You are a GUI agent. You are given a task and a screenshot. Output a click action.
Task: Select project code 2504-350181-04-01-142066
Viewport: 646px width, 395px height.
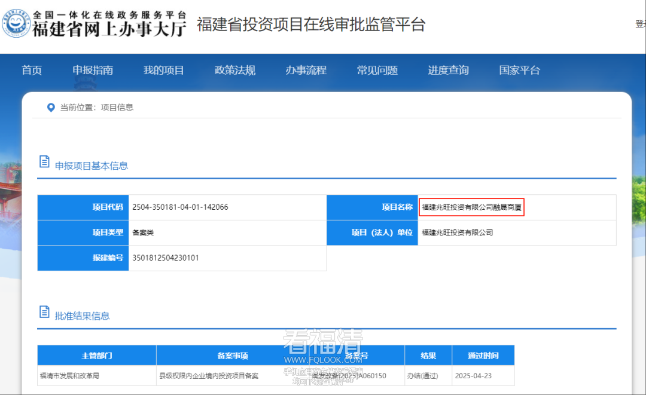(x=180, y=207)
